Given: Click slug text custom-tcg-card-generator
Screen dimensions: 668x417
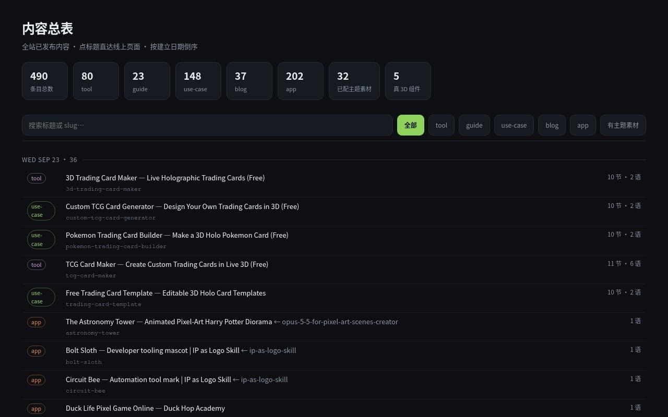Looking at the screenshot, I should [x=111, y=217].
